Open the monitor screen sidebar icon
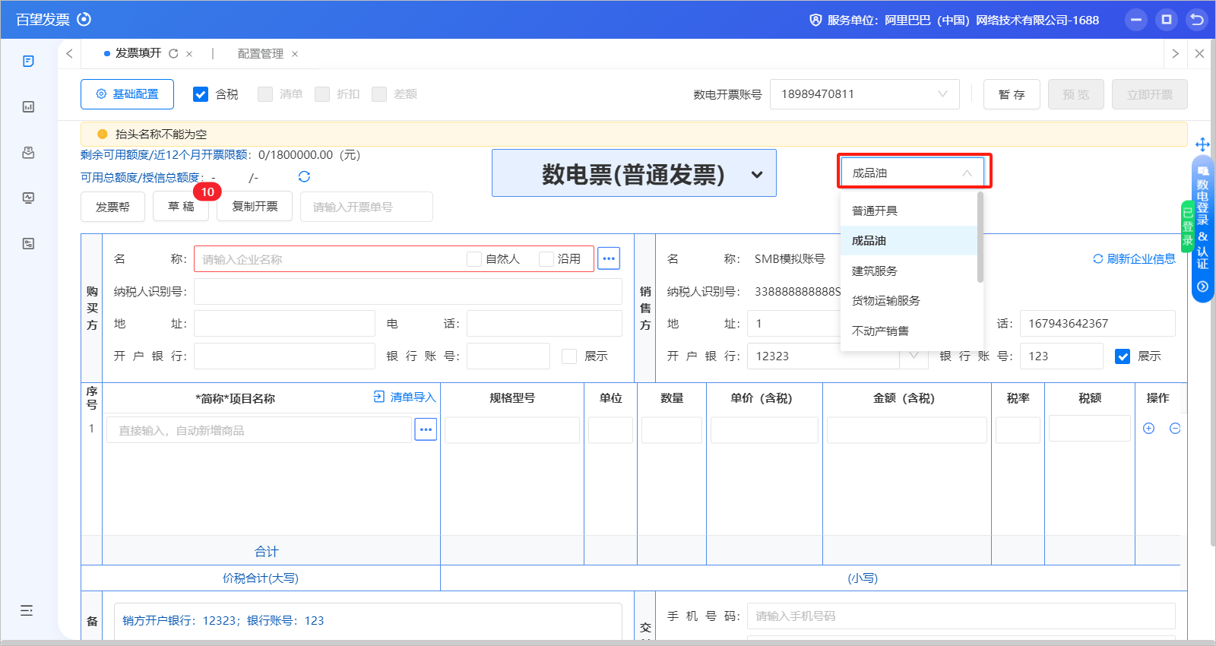1216x646 pixels. 28,198
